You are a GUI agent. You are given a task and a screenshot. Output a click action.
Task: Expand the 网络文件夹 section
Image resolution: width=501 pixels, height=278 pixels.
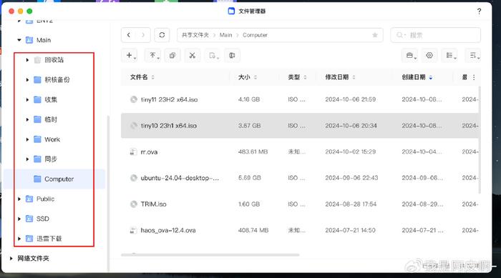tap(11, 258)
